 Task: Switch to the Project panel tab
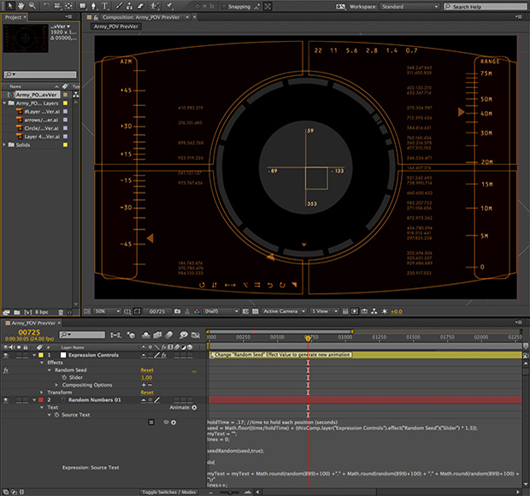[13, 17]
